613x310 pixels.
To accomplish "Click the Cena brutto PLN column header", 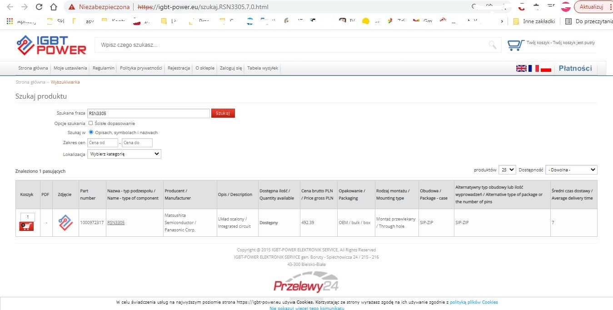I will click(x=318, y=195).
